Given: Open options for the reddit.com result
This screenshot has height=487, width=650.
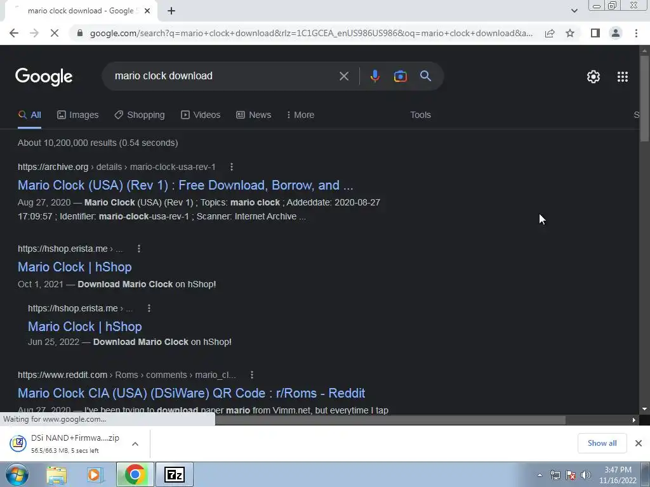Looking at the screenshot, I should [251, 375].
